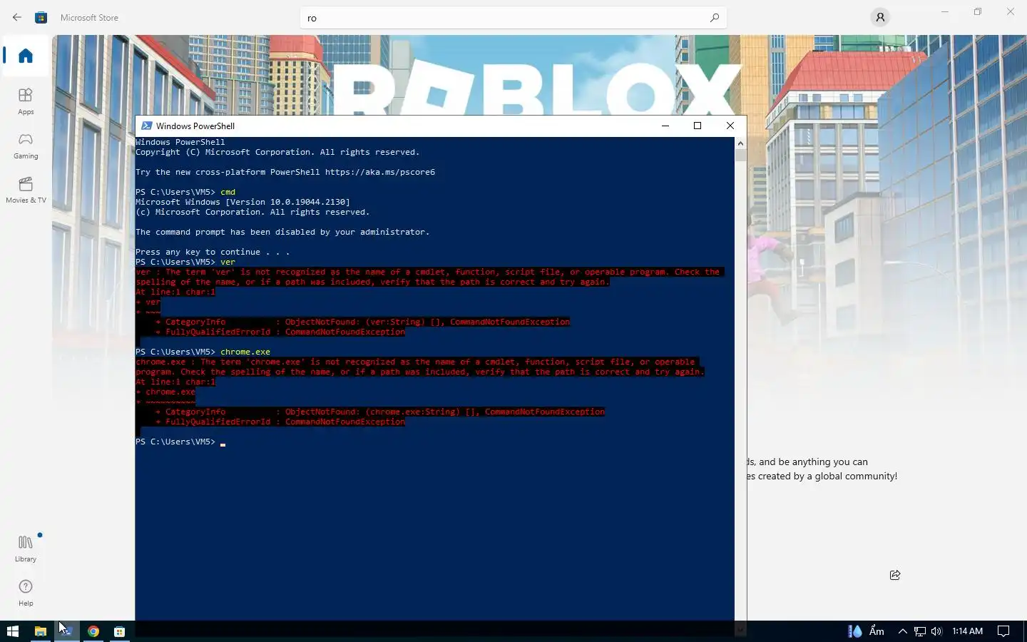Open the volume control tray icon
This screenshot has width=1027, height=642.
point(936,631)
